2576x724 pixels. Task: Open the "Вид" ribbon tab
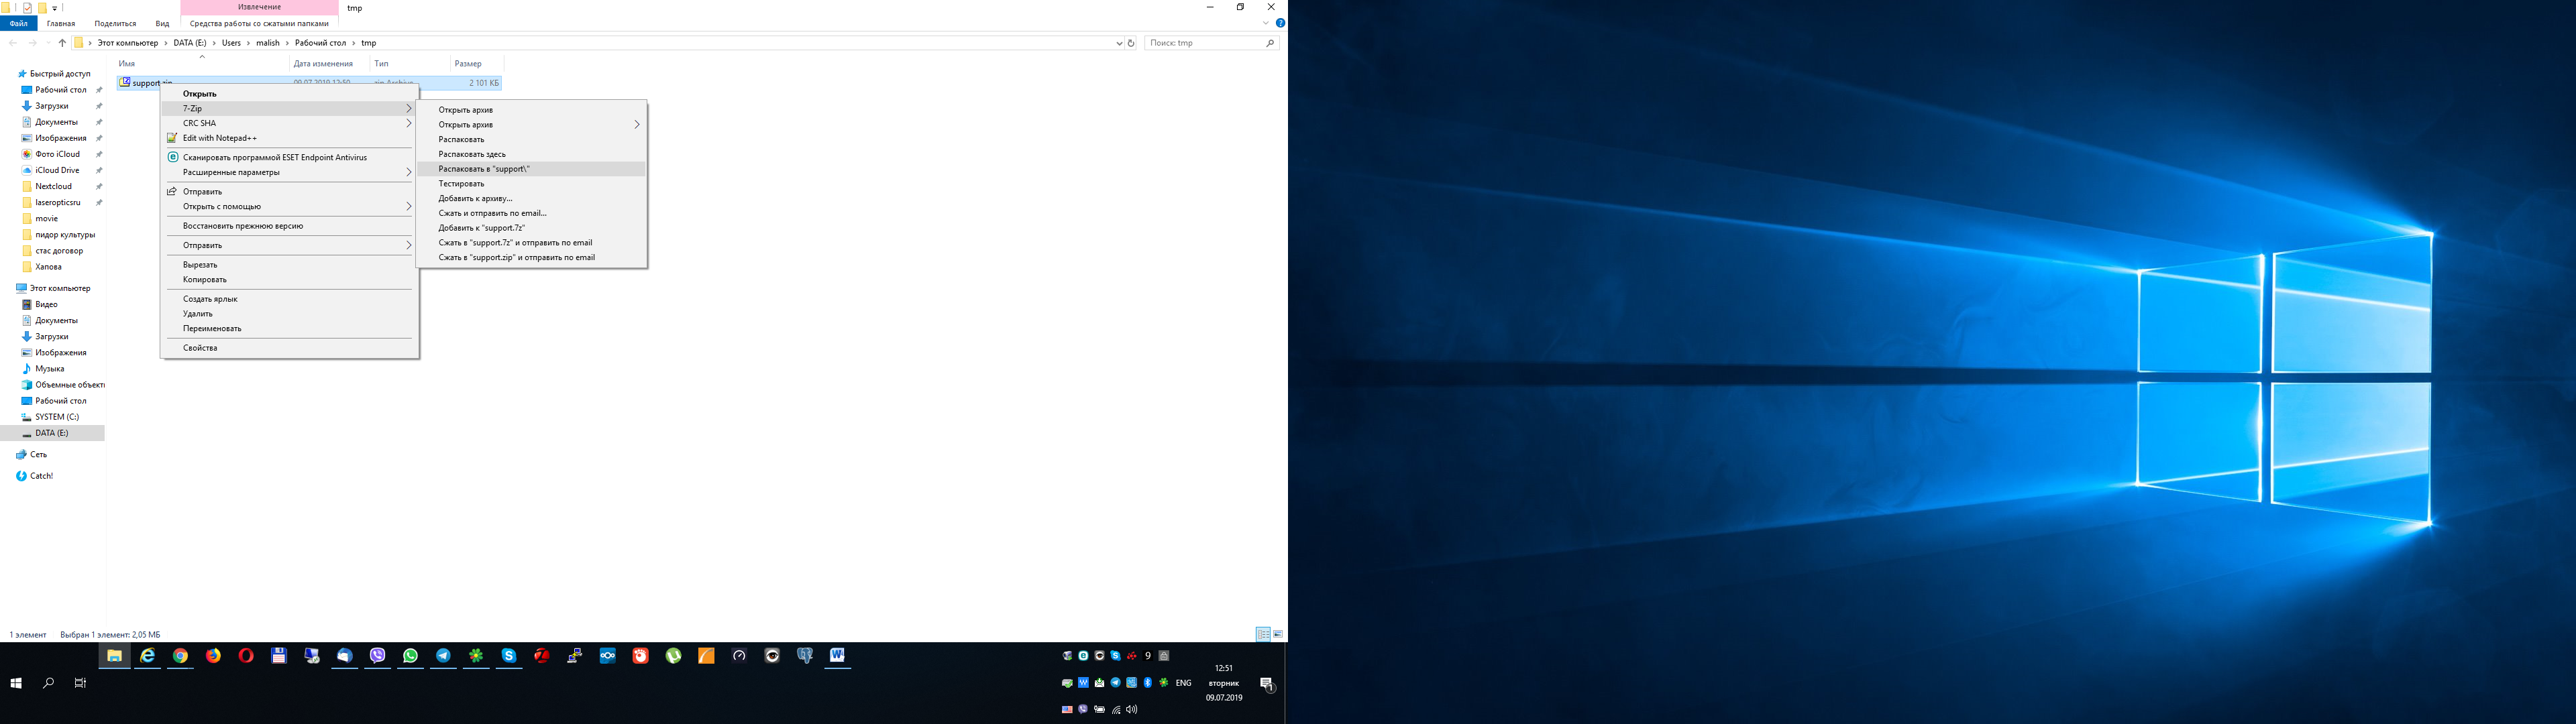click(162, 23)
